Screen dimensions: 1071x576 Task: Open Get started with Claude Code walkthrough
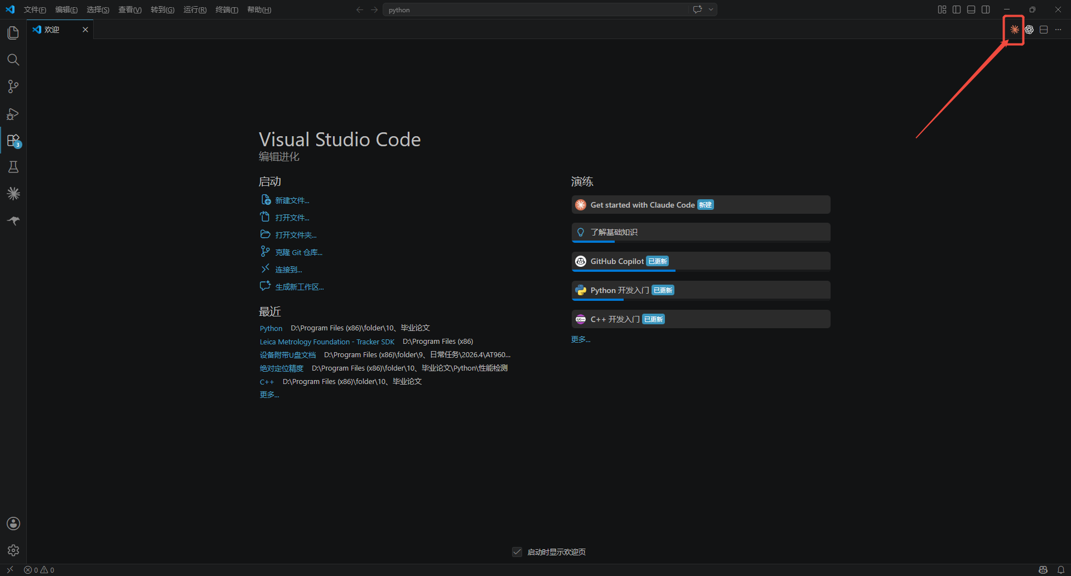pyautogui.click(x=701, y=205)
